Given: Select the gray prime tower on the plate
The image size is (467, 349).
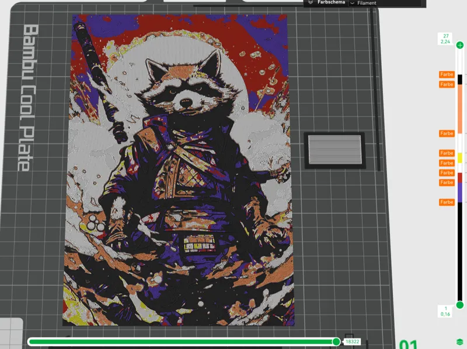Looking at the screenshot, I should [x=334, y=150].
